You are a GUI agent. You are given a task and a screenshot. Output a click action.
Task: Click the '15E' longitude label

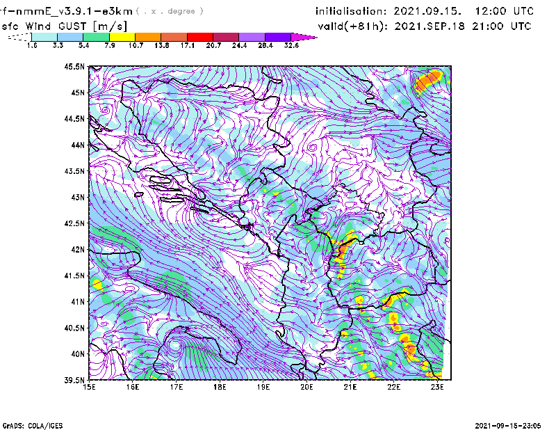point(89,387)
